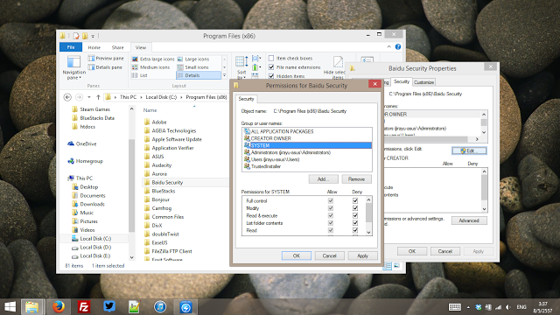This screenshot has width=560, height=315.
Task: Select Security tab in Properties window
Action: [x=402, y=81]
